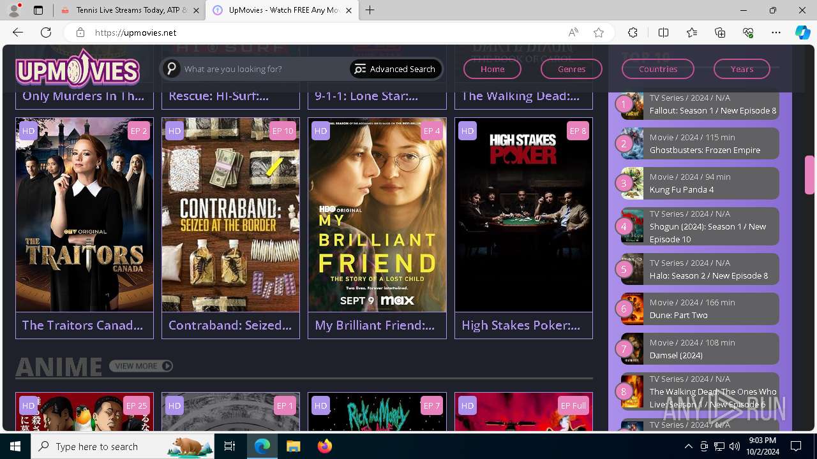Close the UpMovies tab
This screenshot has height=459, width=817.
[349, 10]
